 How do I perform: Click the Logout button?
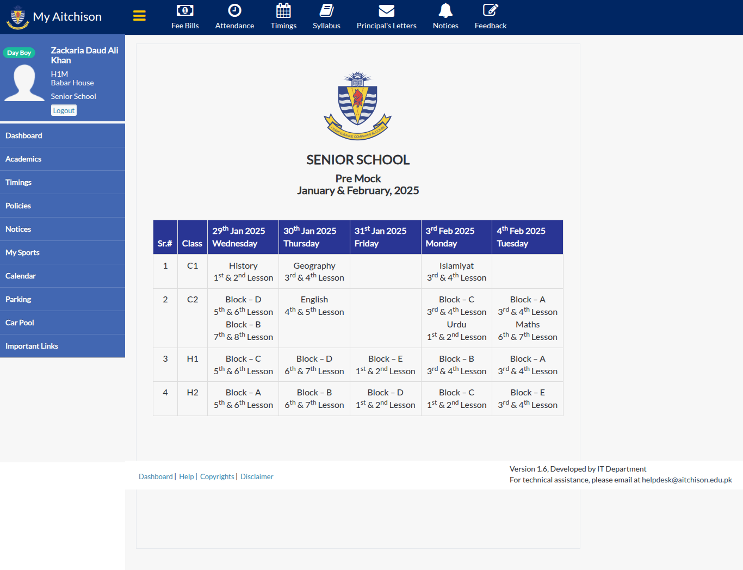pos(64,110)
